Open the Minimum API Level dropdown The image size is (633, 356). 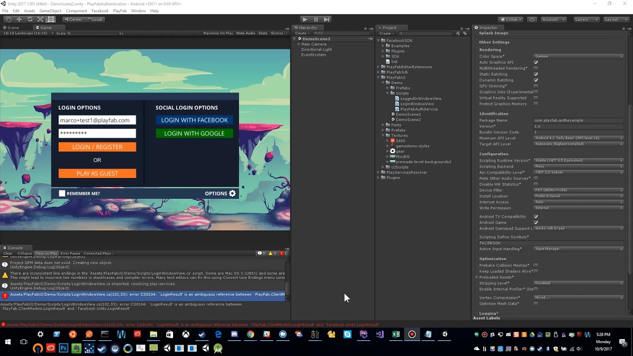click(579, 138)
